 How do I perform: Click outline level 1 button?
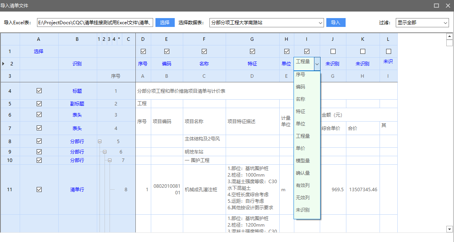pos(99,39)
